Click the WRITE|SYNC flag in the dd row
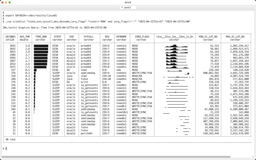This screenshot has height=160, width=256. click(139, 82)
